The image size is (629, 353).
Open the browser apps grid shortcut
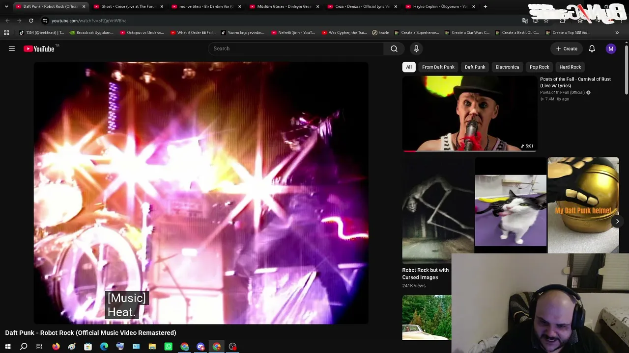[x=6, y=33]
